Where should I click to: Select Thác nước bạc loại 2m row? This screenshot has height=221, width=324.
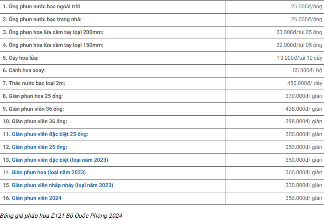[x=162, y=83]
